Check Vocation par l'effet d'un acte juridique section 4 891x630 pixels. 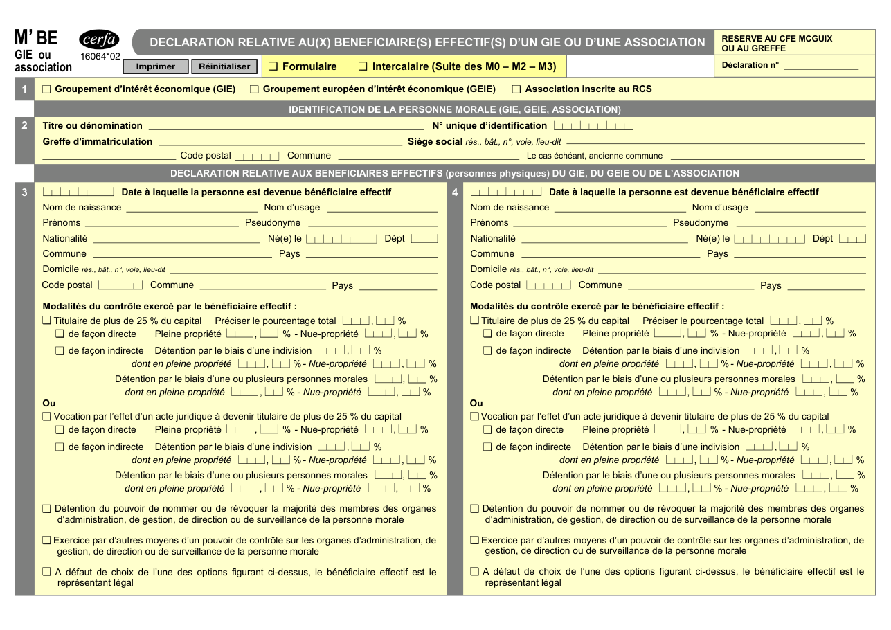pyautogui.click(x=475, y=416)
